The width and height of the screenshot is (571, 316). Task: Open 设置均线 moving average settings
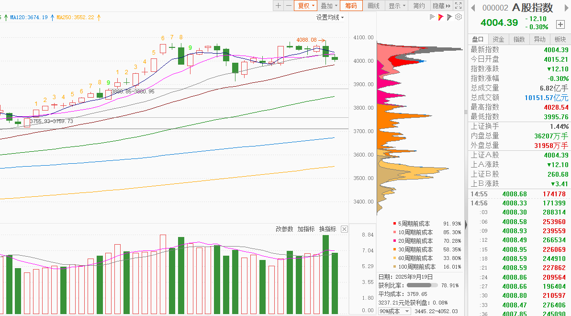[x=330, y=17]
